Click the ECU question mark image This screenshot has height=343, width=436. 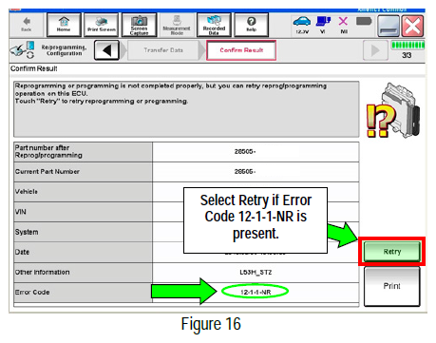click(x=393, y=110)
